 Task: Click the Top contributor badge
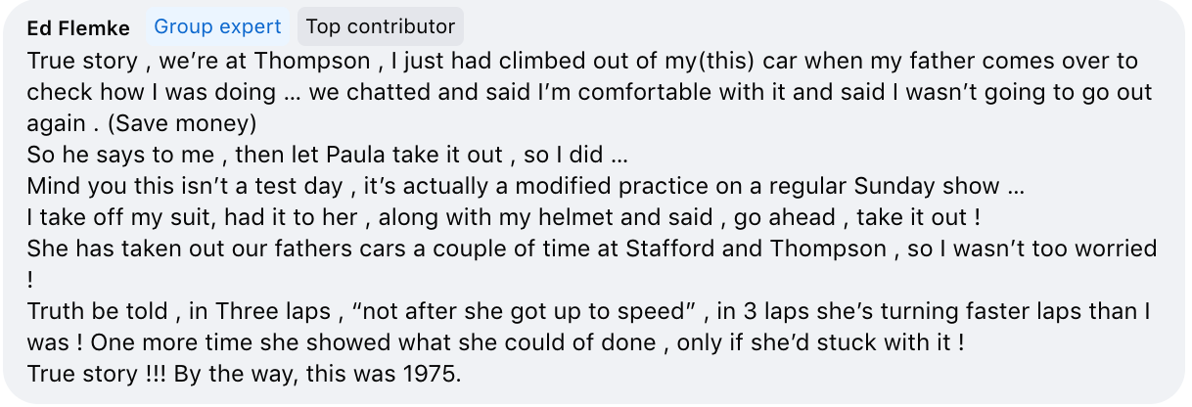point(381,26)
